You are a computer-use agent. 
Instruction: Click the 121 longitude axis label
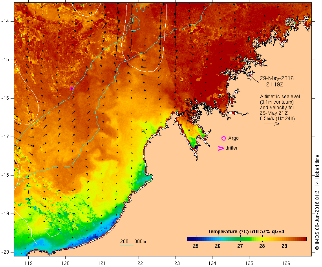pos(102,263)
